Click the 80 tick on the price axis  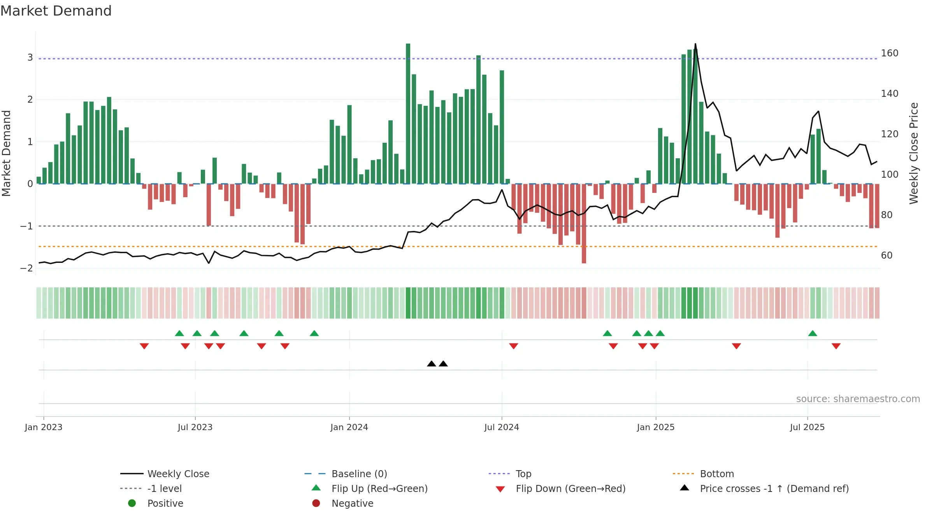click(887, 215)
